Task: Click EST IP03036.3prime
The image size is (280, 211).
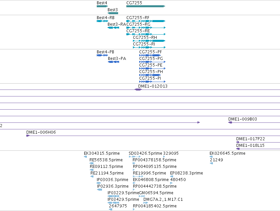Action: (113, 180)
